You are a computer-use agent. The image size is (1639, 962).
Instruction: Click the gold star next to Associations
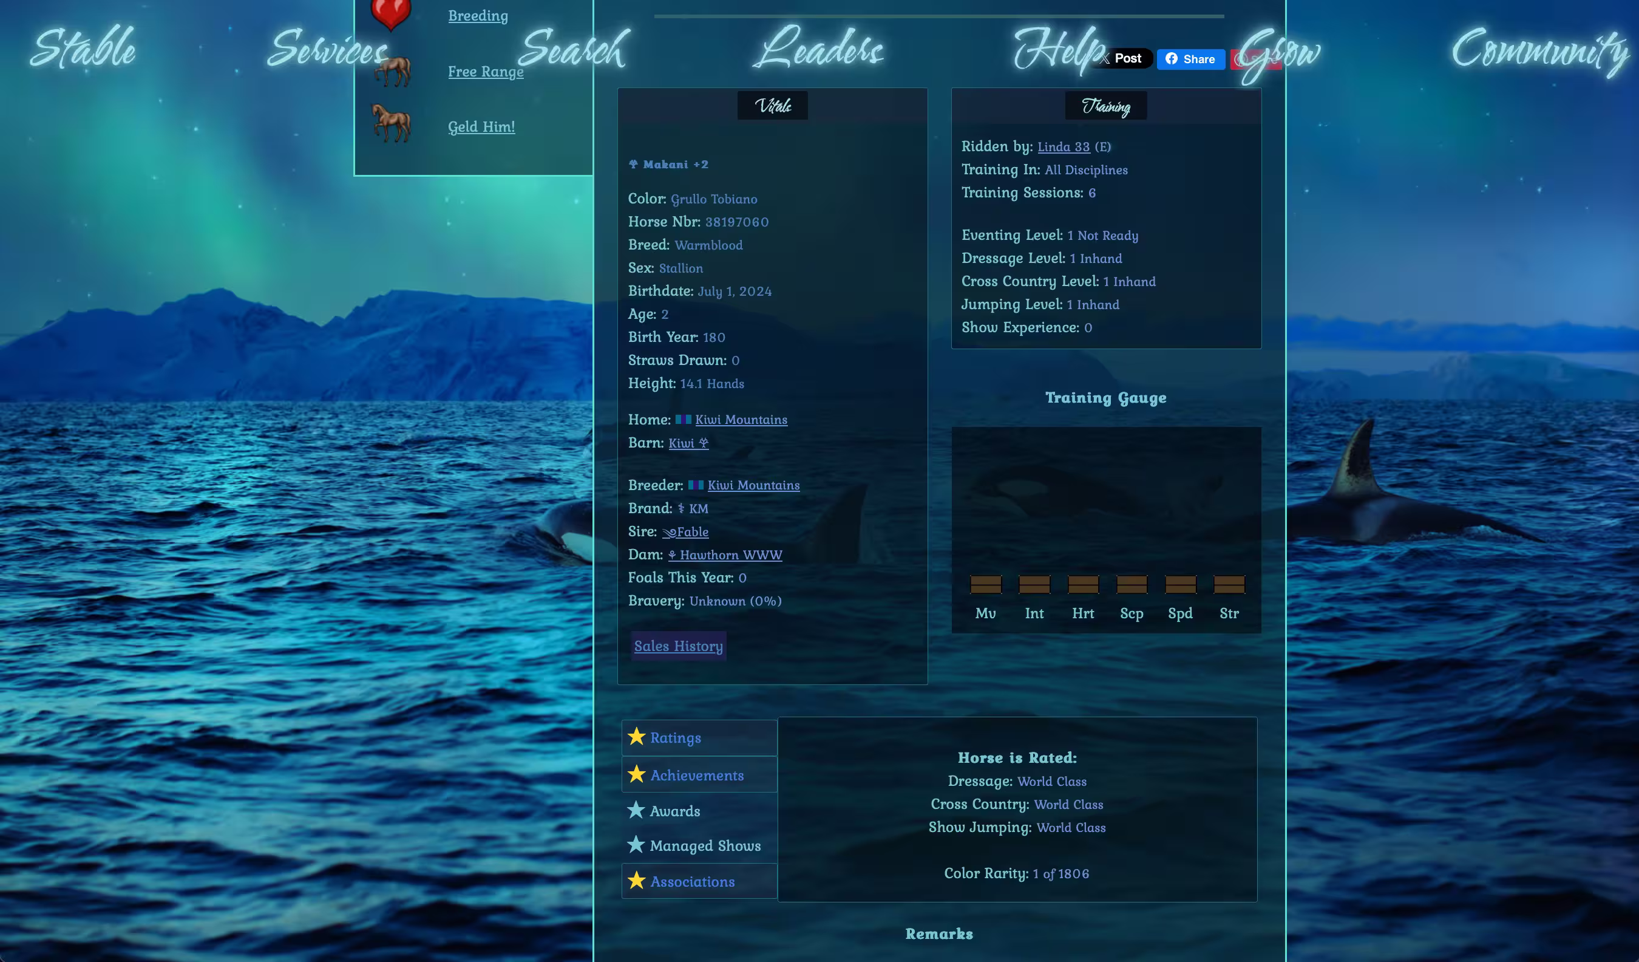[x=636, y=881]
